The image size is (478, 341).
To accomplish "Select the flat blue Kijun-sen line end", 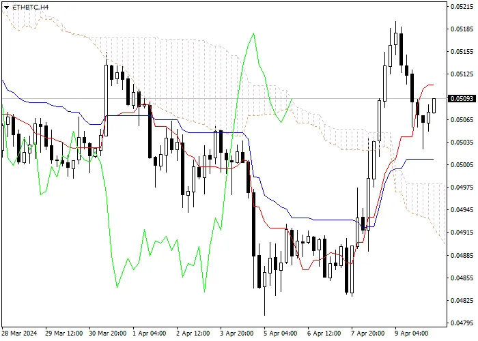I will (x=432, y=159).
